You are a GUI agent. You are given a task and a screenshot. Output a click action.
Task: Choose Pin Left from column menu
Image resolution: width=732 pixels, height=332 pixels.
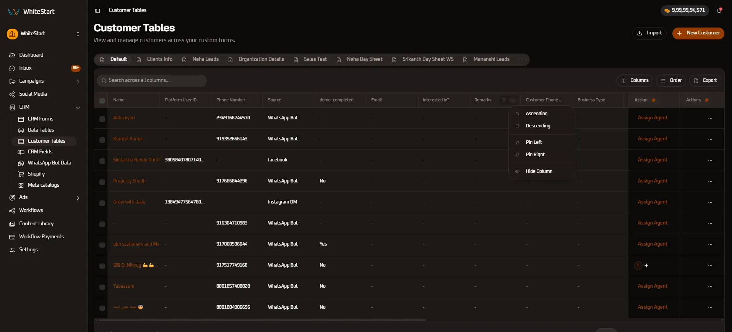pos(542,142)
